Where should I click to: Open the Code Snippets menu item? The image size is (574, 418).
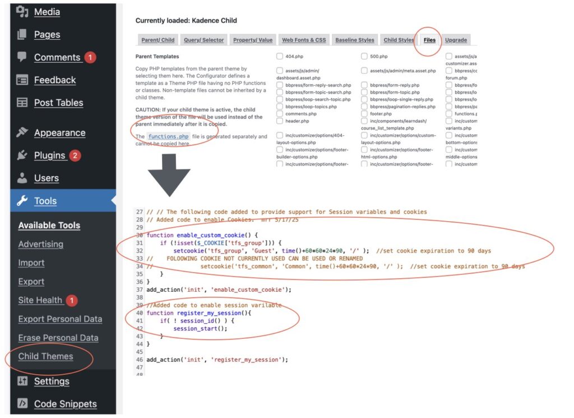65,404
